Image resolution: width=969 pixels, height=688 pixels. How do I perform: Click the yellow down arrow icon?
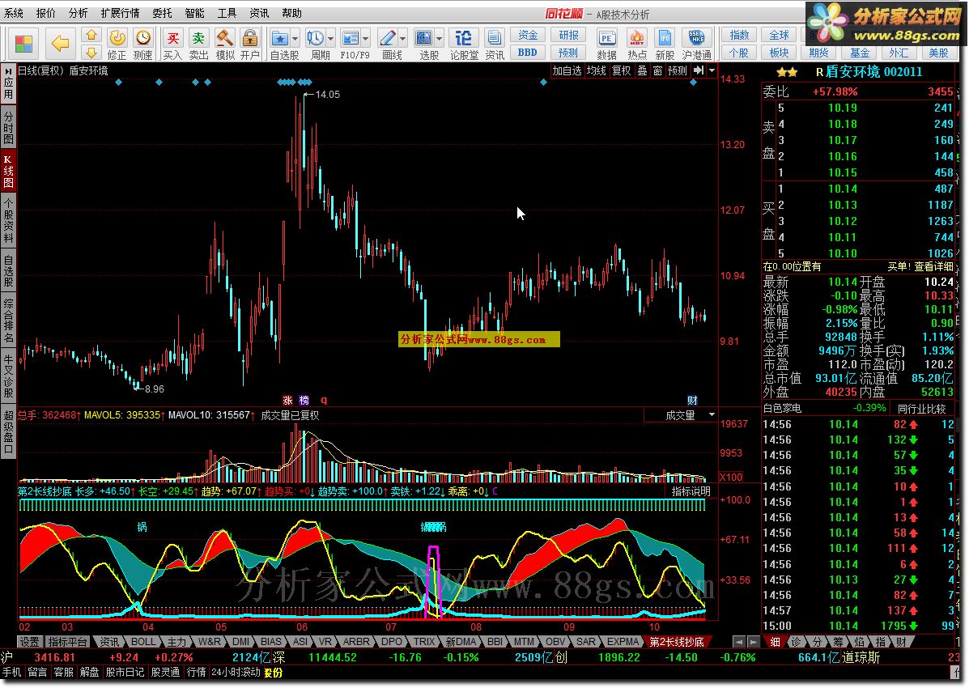pyautogui.click(x=91, y=53)
